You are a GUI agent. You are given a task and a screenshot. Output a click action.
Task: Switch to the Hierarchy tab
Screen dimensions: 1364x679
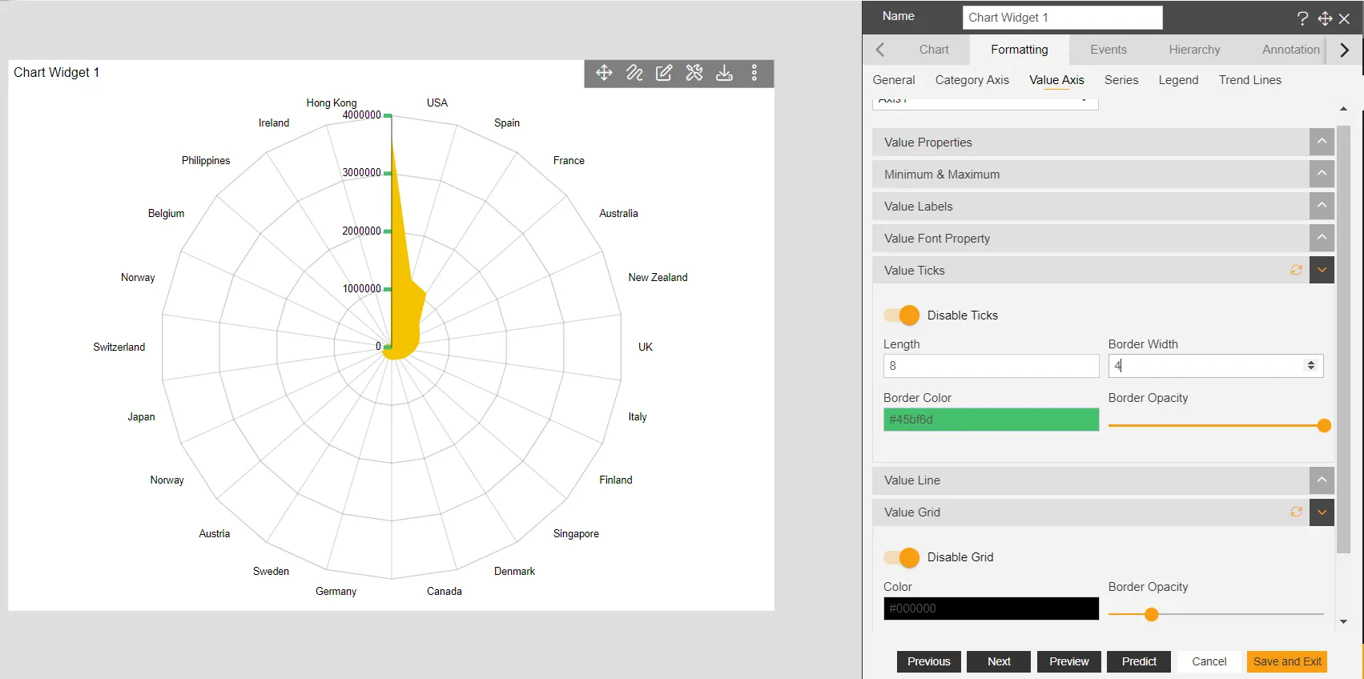[1194, 50]
